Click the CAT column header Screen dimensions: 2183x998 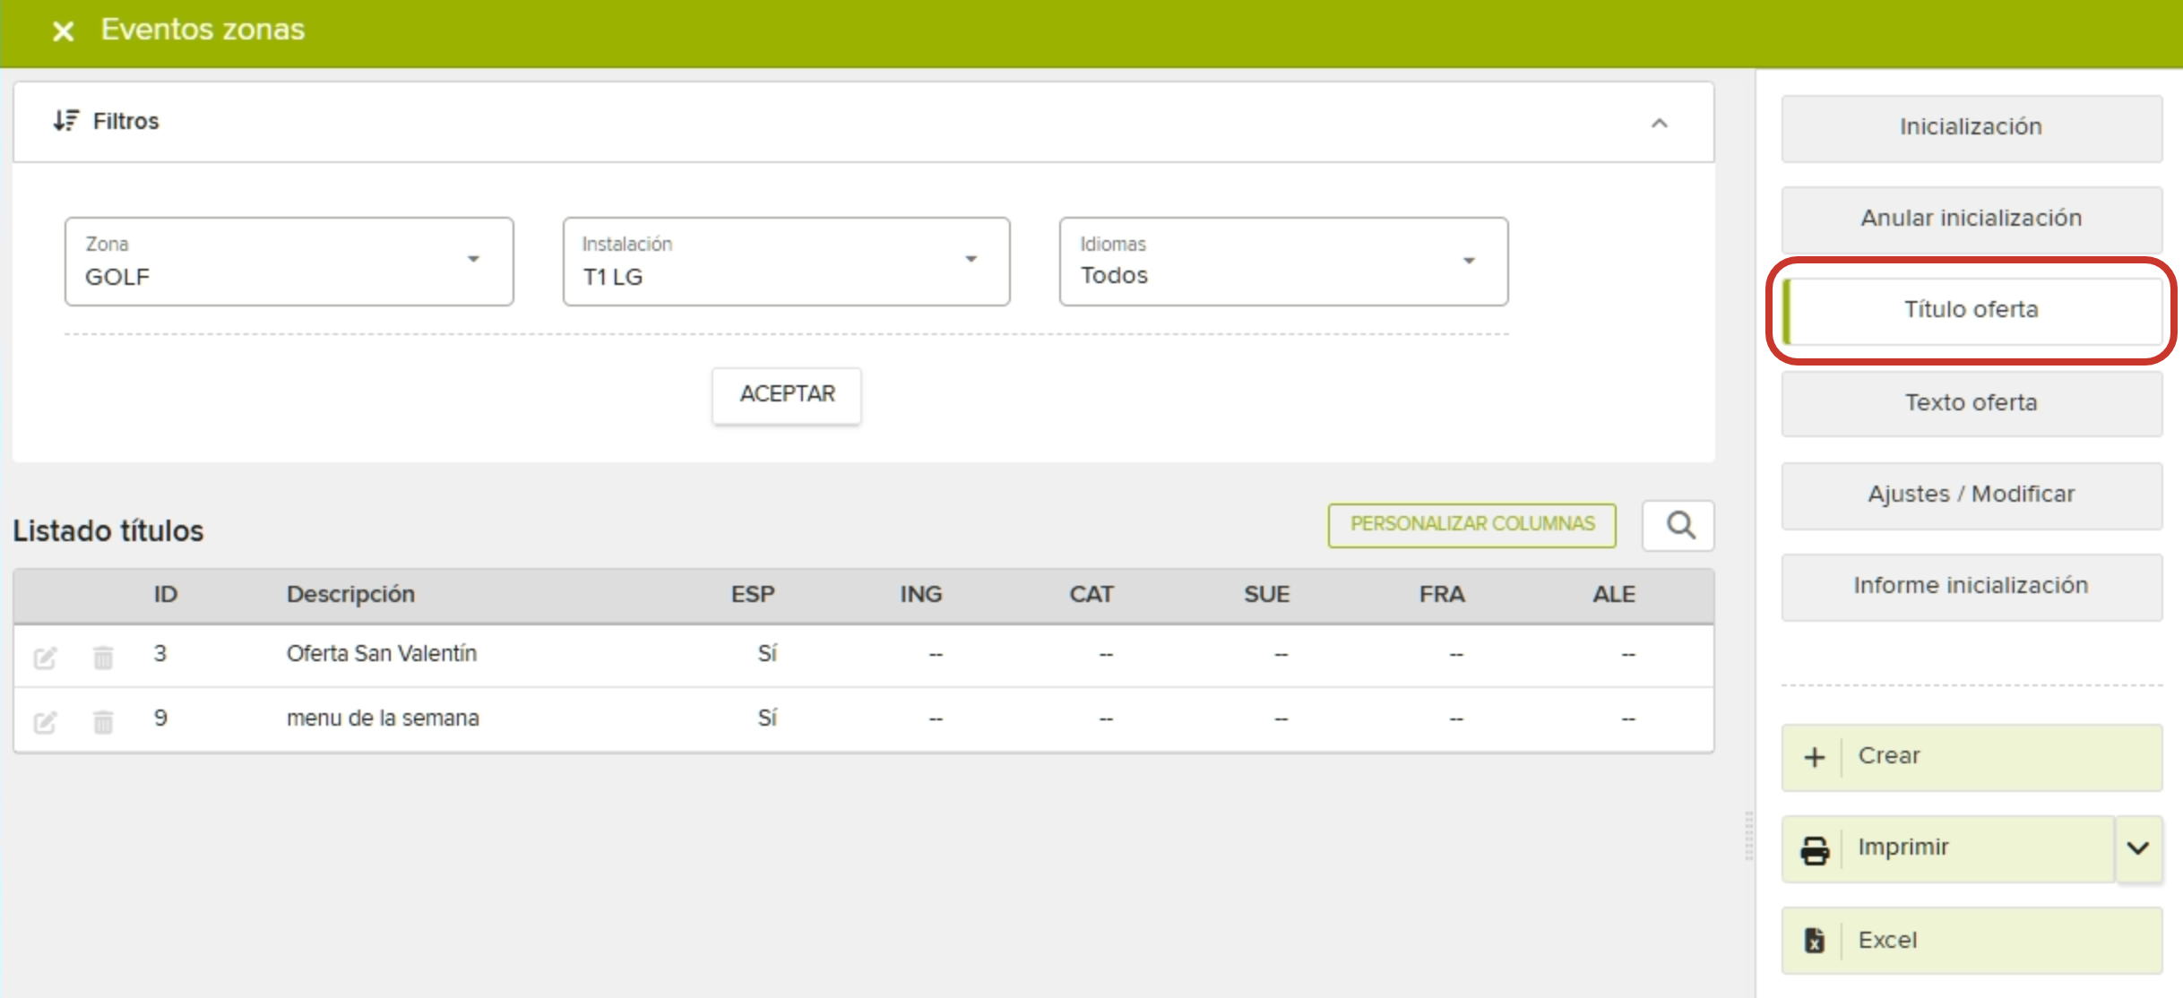(x=1091, y=595)
